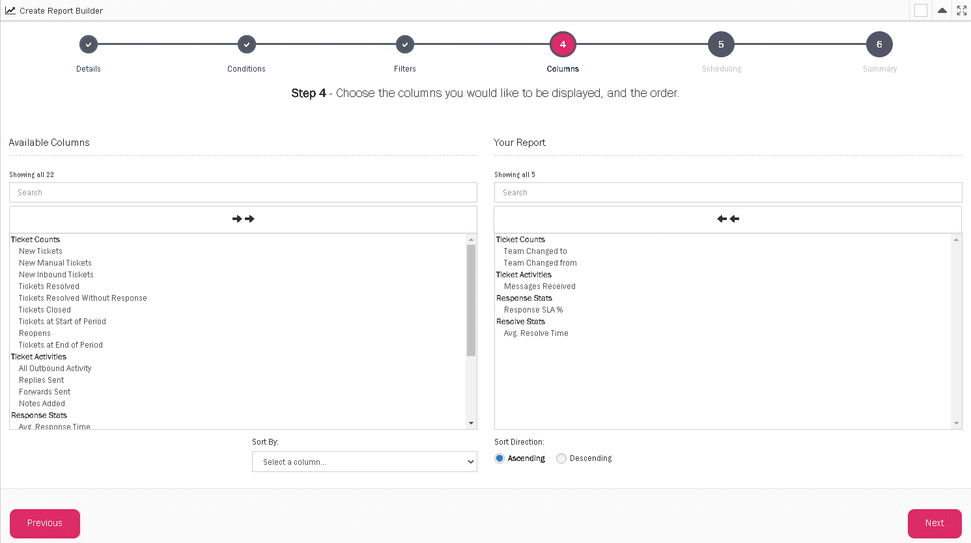Go to Filters step checkmark circle

pos(404,45)
